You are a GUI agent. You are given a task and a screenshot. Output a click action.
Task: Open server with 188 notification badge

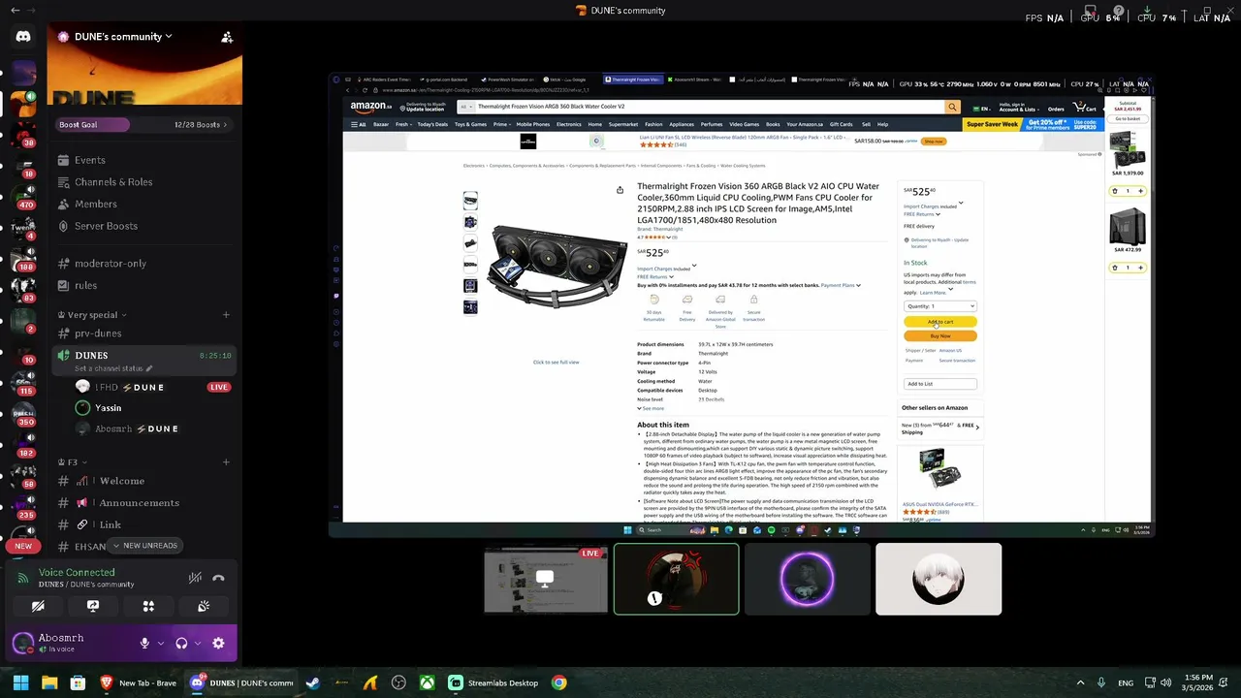pos(23,259)
